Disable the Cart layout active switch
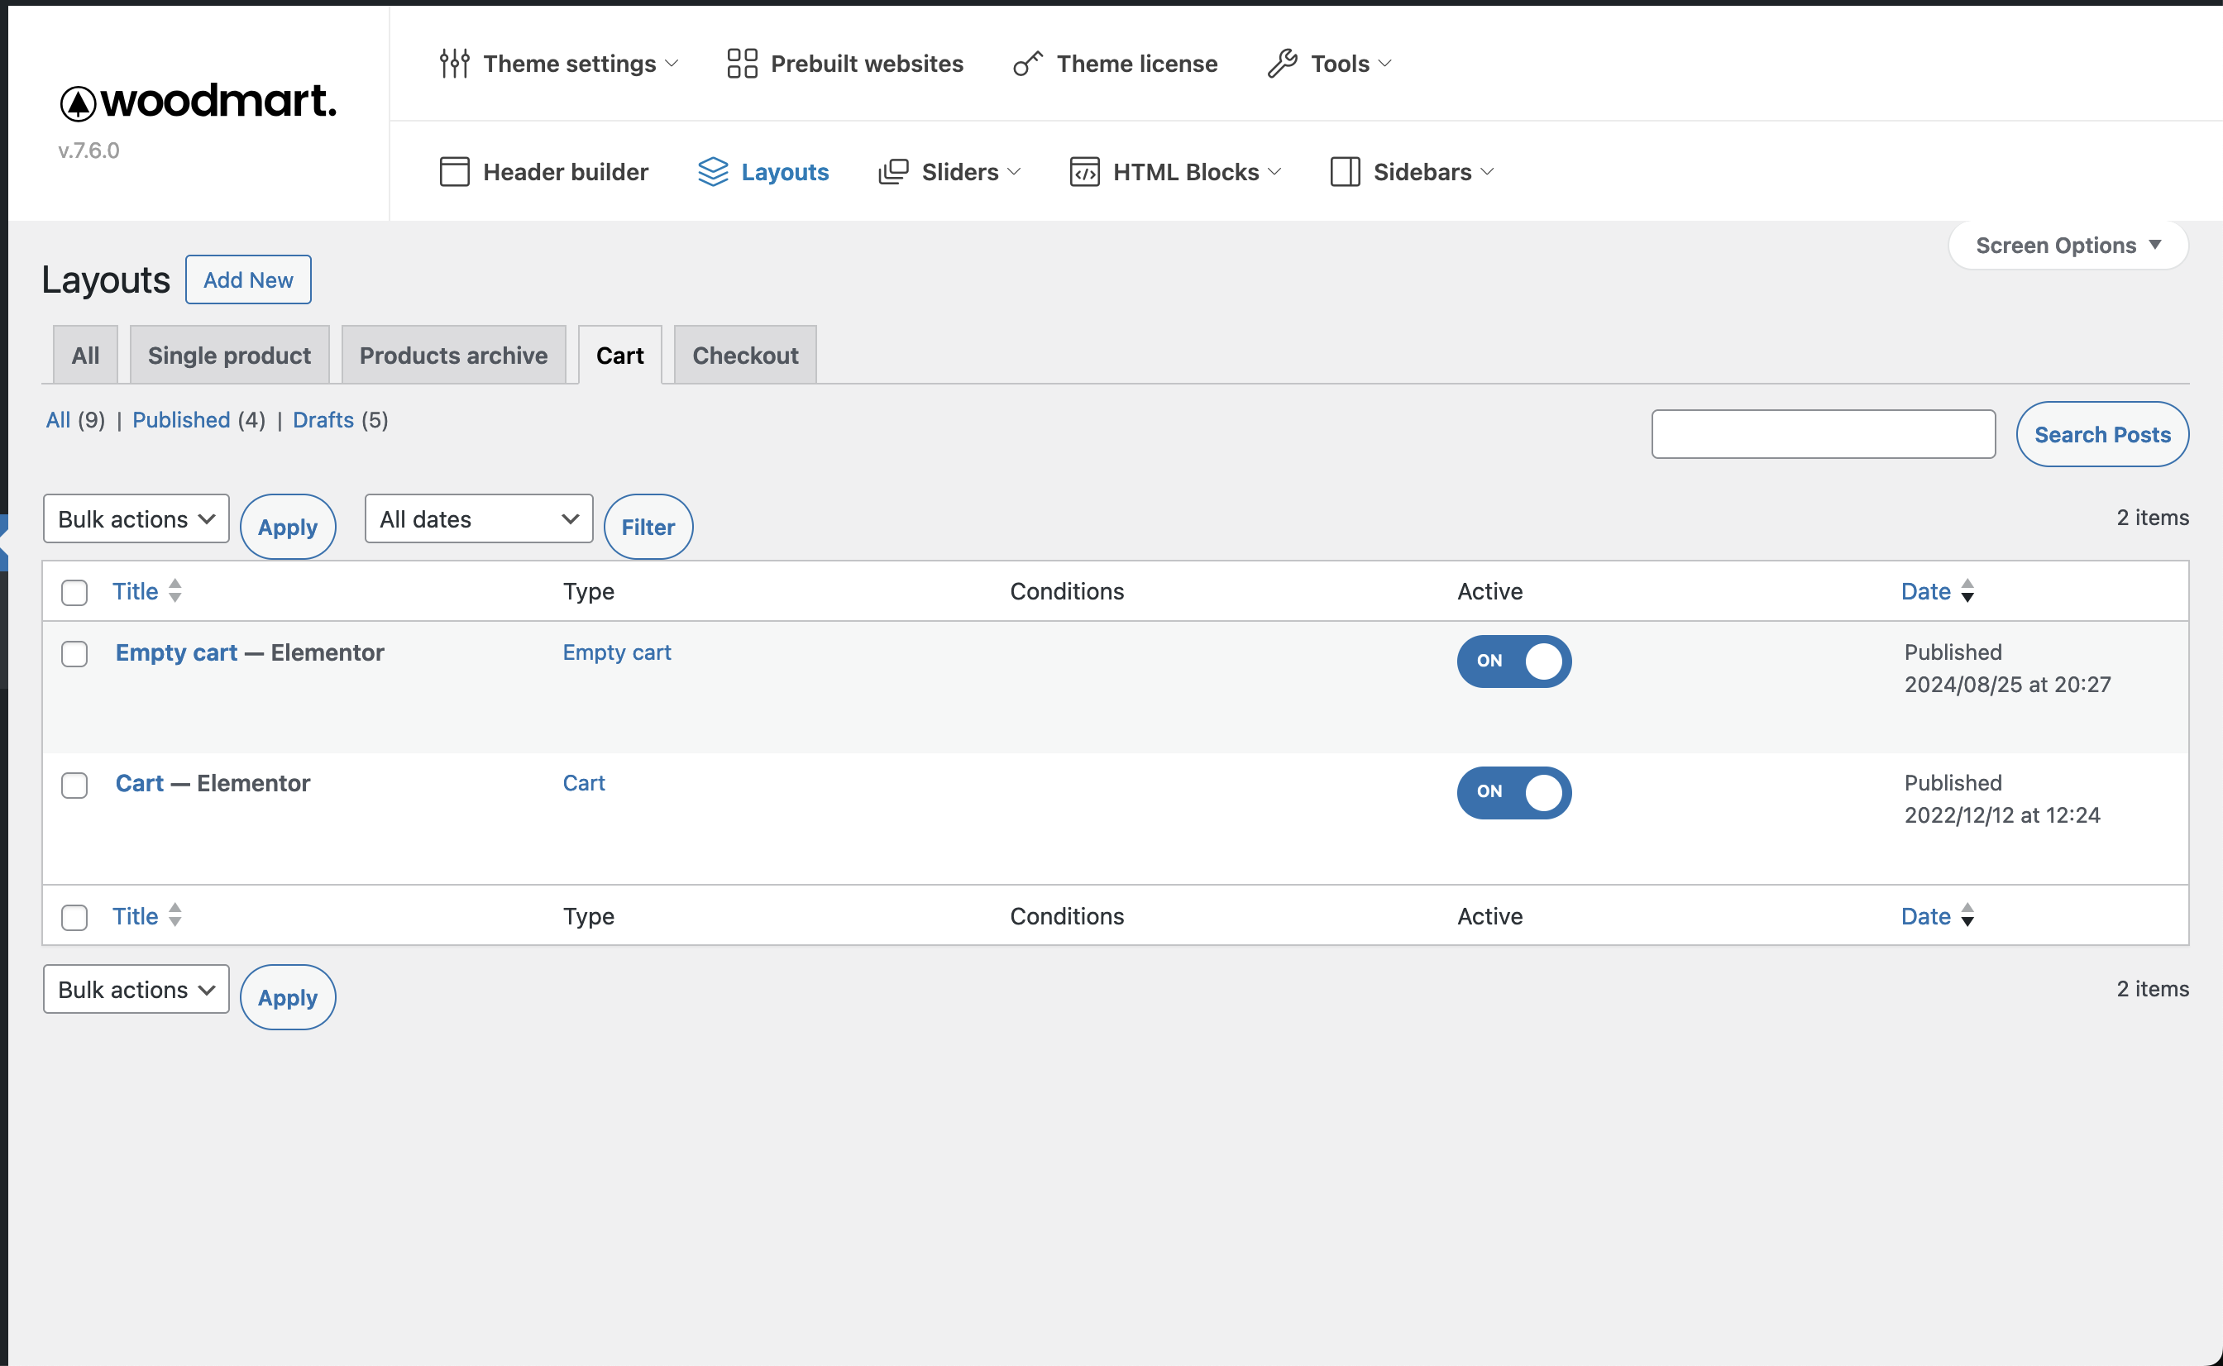 click(x=1514, y=792)
